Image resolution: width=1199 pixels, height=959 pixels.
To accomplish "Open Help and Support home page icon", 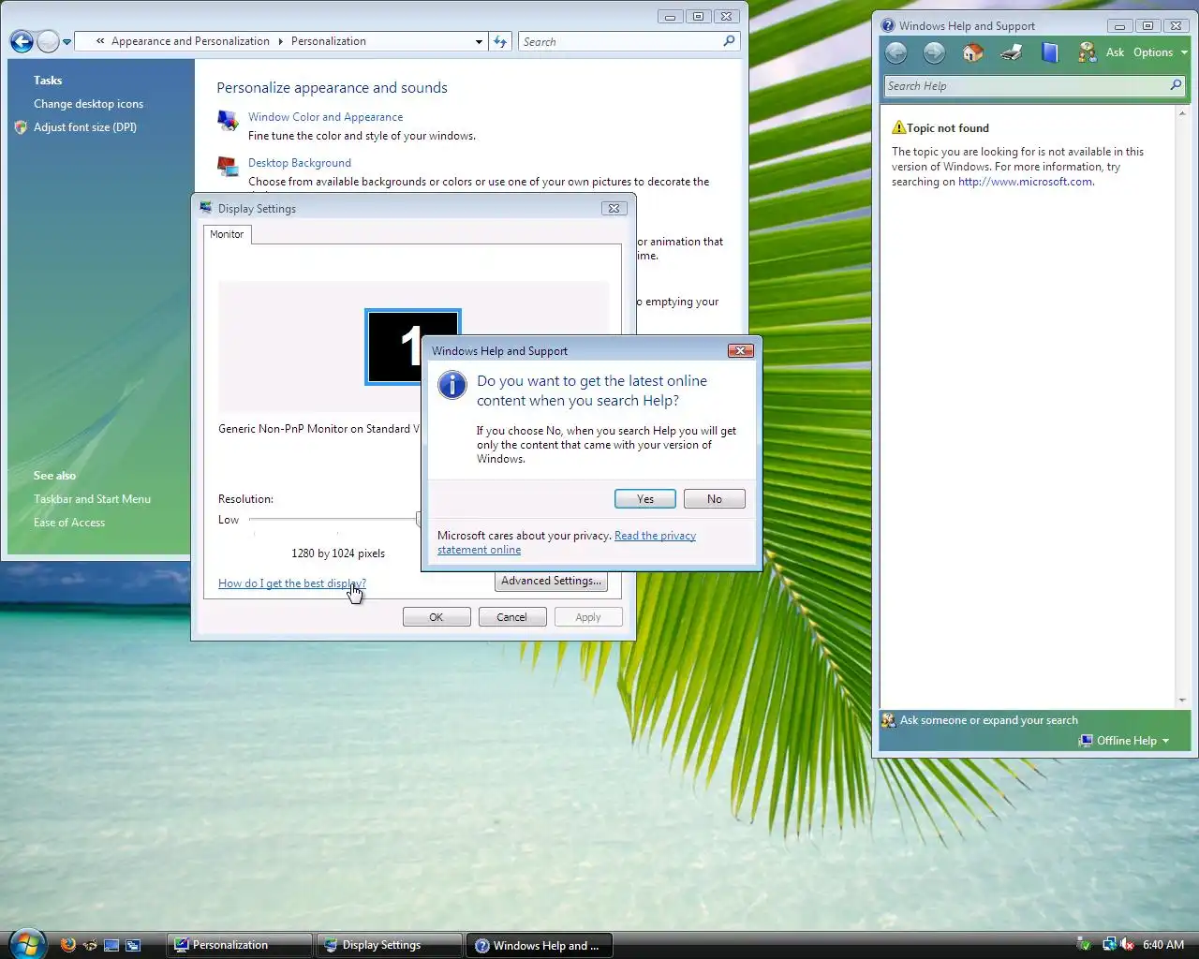I will (973, 52).
